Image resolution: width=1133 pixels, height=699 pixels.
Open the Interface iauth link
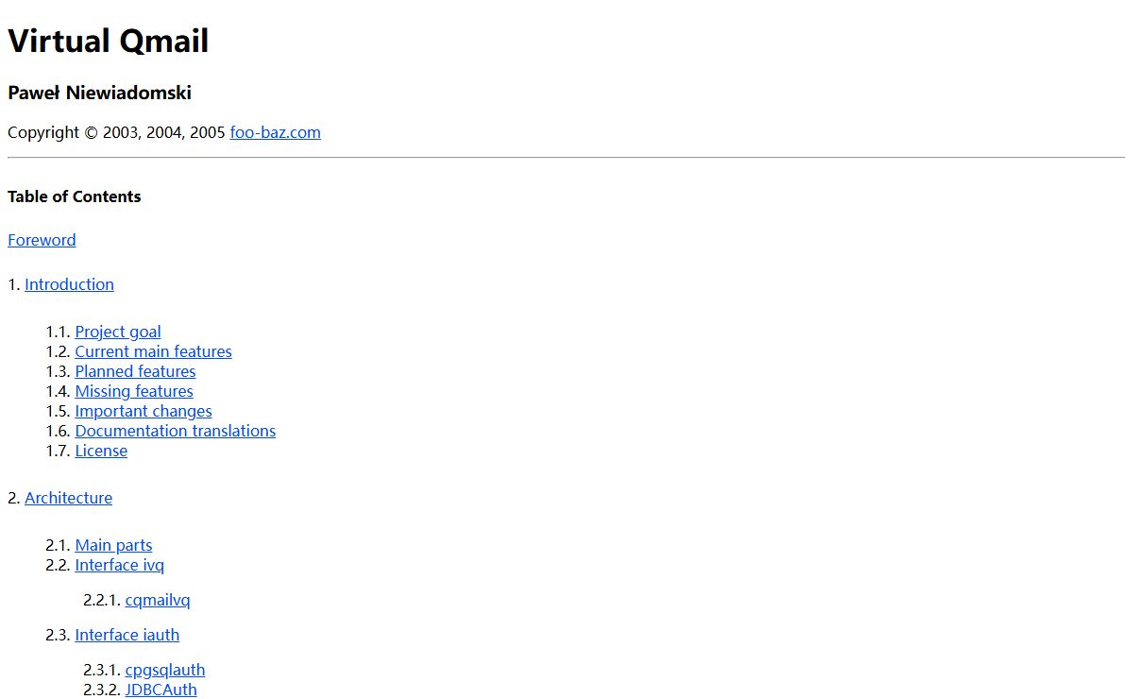click(x=127, y=635)
